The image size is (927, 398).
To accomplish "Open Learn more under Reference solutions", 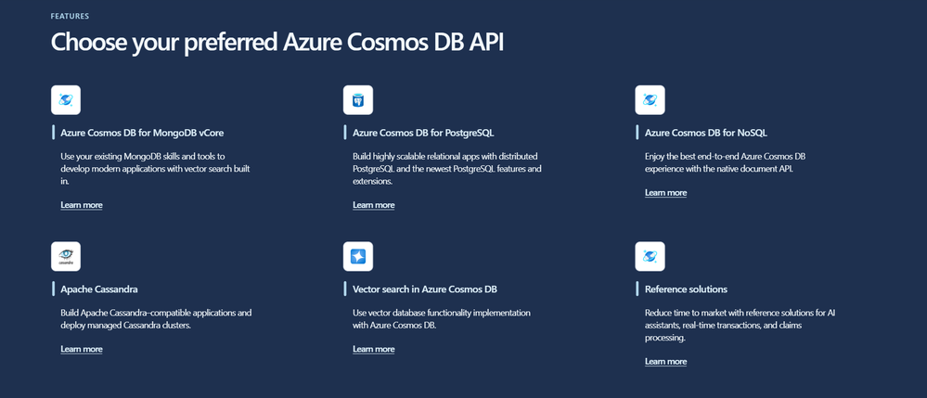I will 665,362.
